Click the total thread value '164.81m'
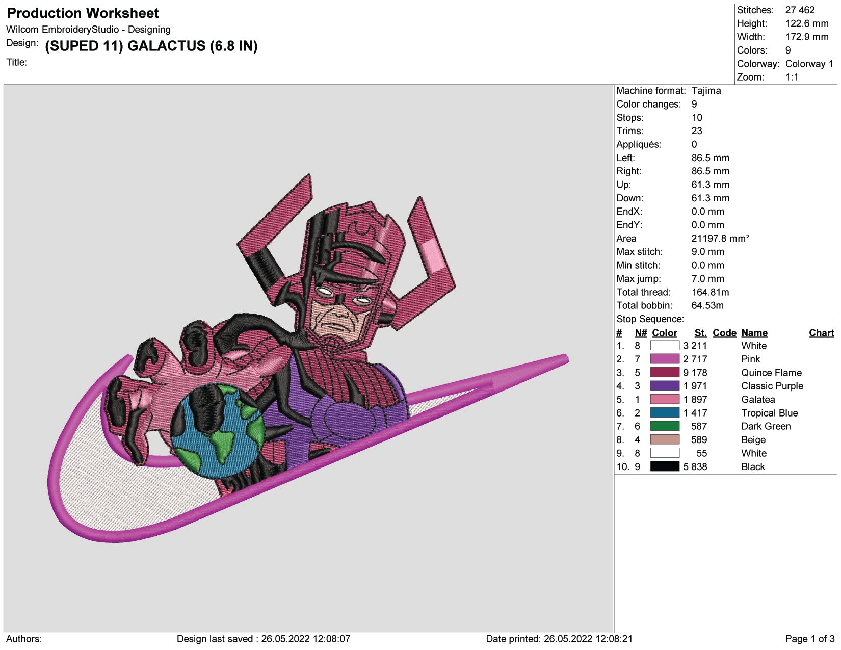841x650 pixels. [710, 292]
